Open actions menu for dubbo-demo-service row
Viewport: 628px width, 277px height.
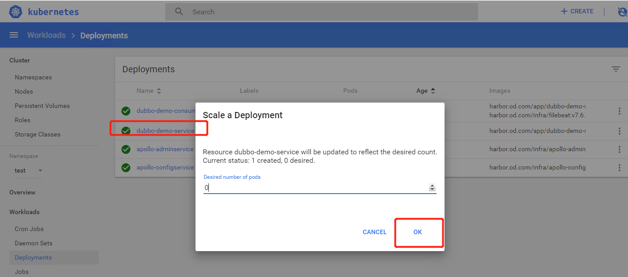pyautogui.click(x=619, y=131)
